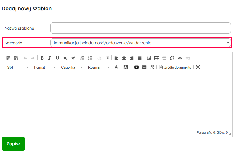The image size is (235, 158).
Task: Embed a YouTube video
Action: (137, 67)
